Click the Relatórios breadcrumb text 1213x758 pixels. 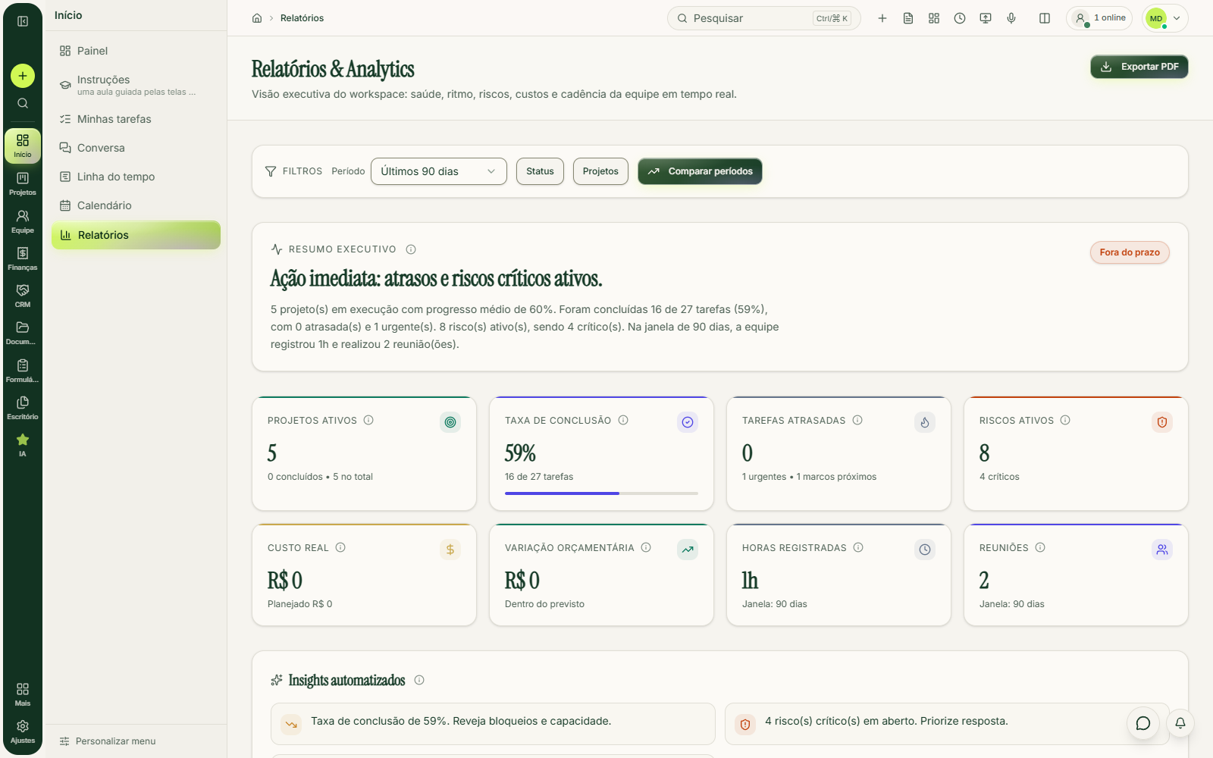pyautogui.click(x=302, y=18)
